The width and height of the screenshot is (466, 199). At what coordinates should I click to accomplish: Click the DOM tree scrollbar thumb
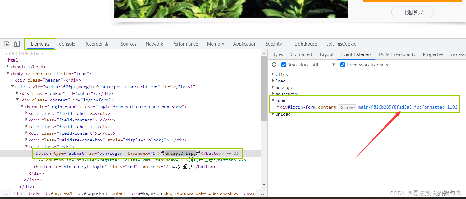[x=264, y=89]
